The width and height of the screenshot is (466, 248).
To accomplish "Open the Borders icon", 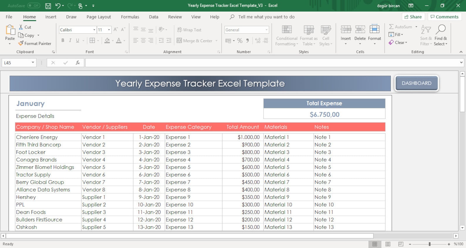I will (x=92, y=40).
